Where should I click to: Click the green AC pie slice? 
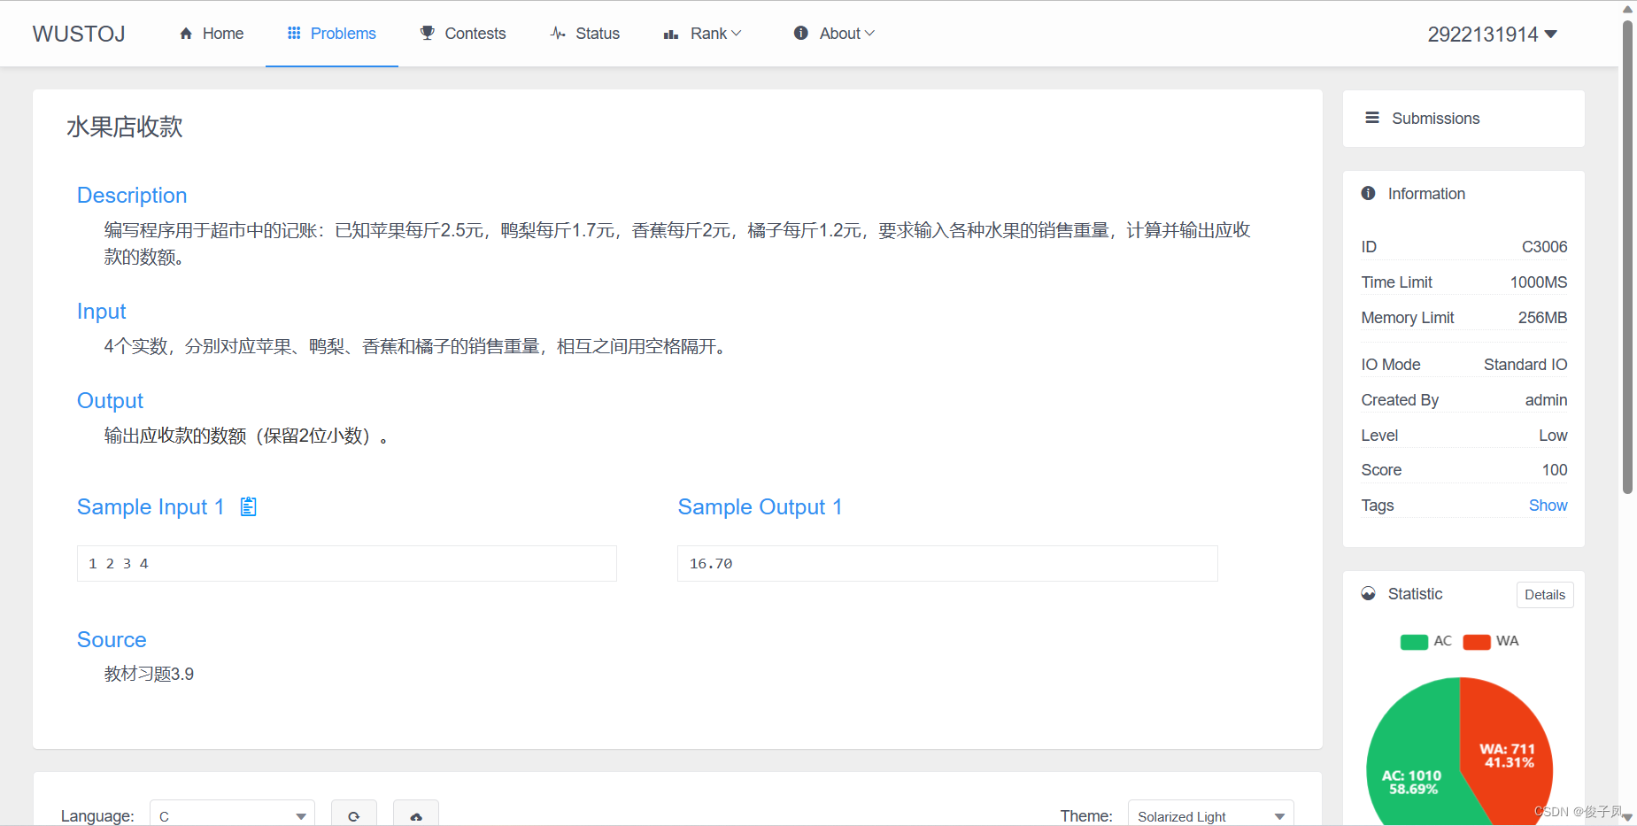pos(1412,761)
